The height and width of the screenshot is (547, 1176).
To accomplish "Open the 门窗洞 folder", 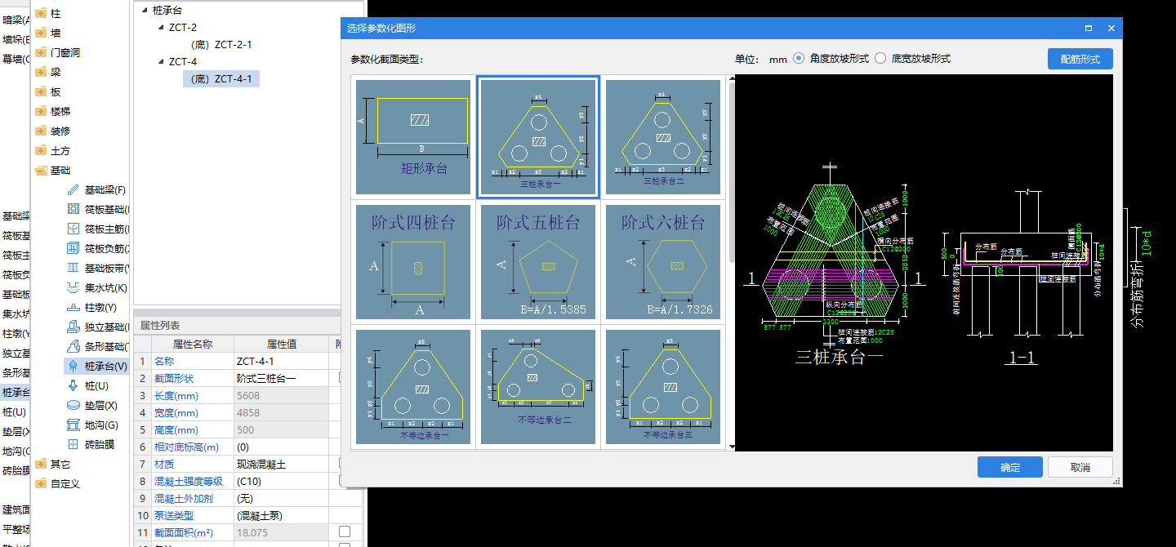I will click(41, 53).
